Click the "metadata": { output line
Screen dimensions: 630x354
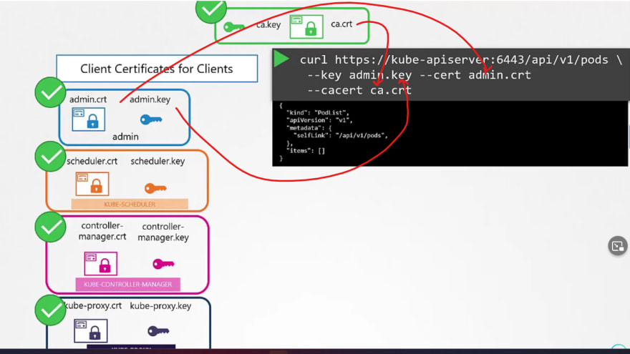pos(309,128)
